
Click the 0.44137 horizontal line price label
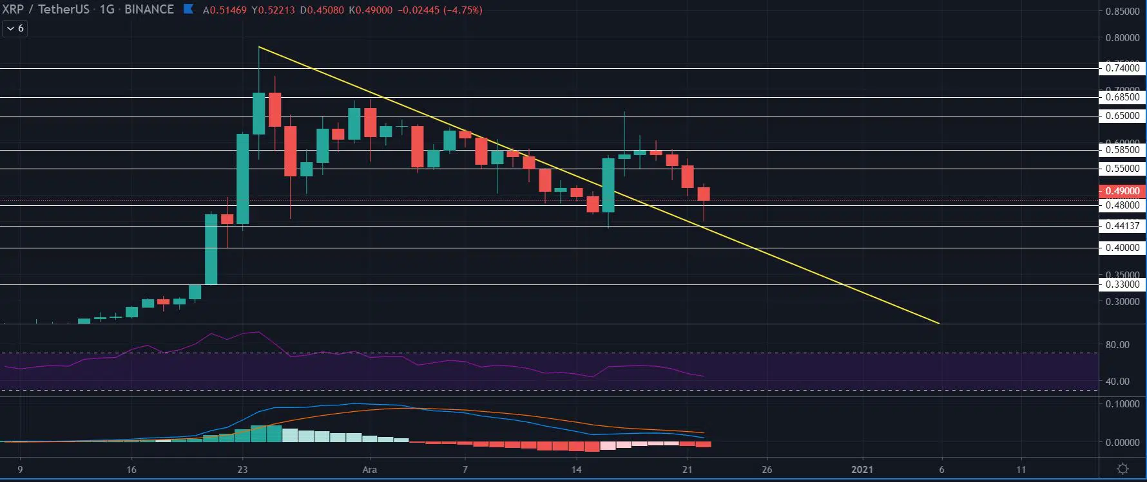1122,226
